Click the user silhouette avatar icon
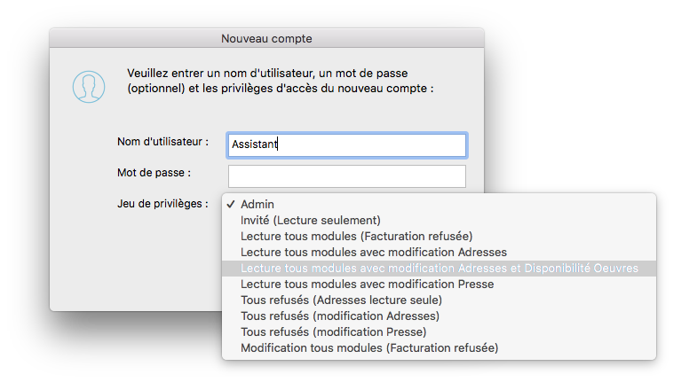 pos(89,85)
